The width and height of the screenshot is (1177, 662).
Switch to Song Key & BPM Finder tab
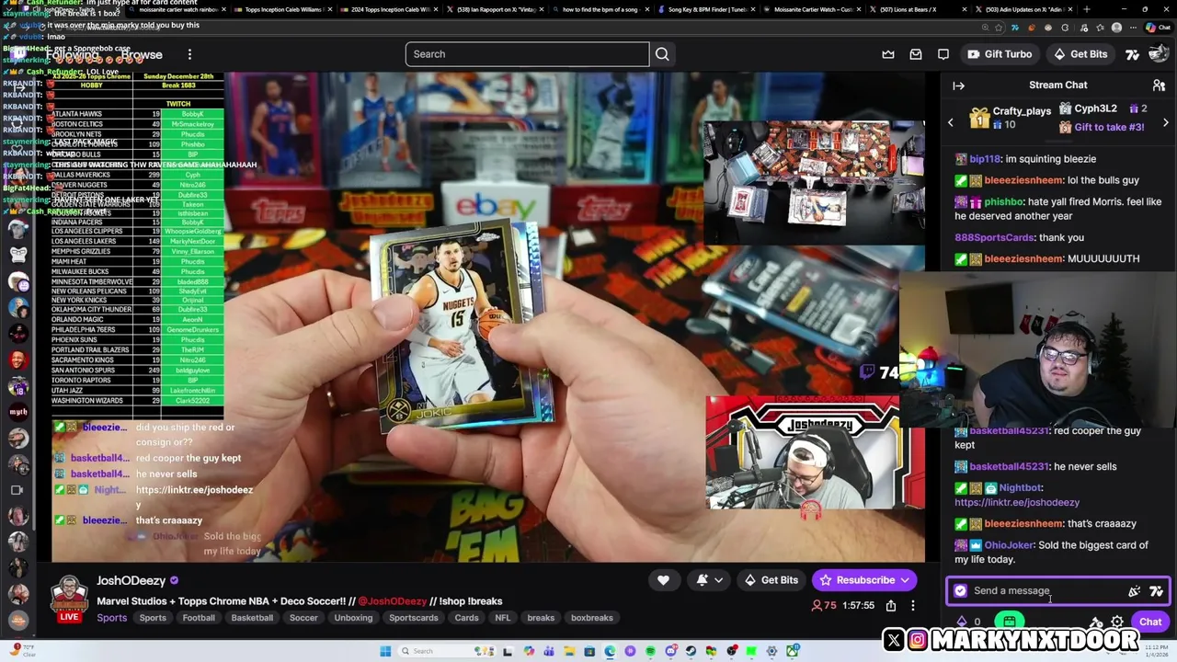706,9
